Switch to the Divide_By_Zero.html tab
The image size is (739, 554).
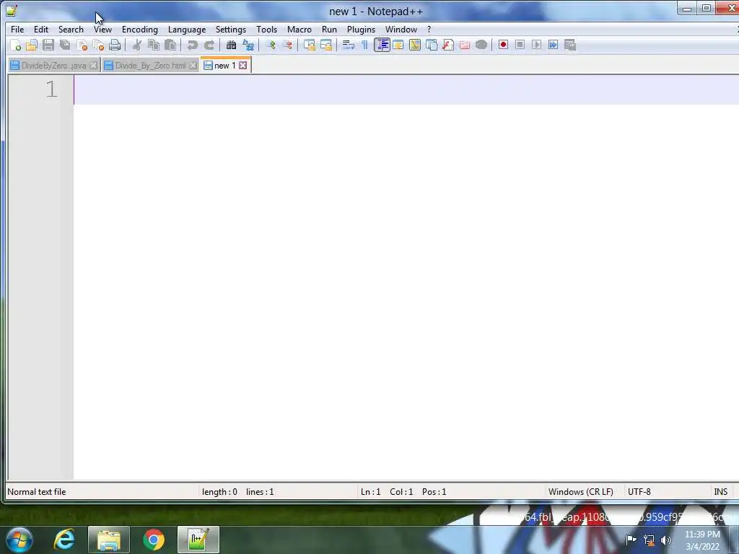(x=150, y=66)
